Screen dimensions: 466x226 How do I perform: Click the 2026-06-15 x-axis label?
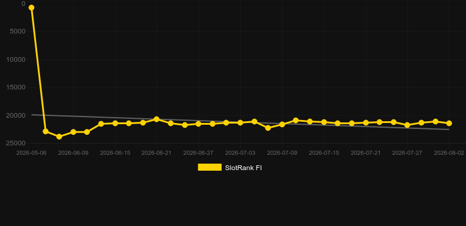point(115,153)
